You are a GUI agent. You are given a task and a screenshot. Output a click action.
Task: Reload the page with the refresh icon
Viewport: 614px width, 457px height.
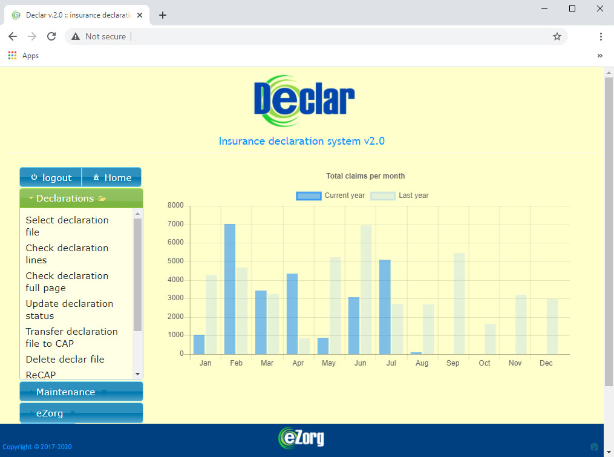(51, 36)
